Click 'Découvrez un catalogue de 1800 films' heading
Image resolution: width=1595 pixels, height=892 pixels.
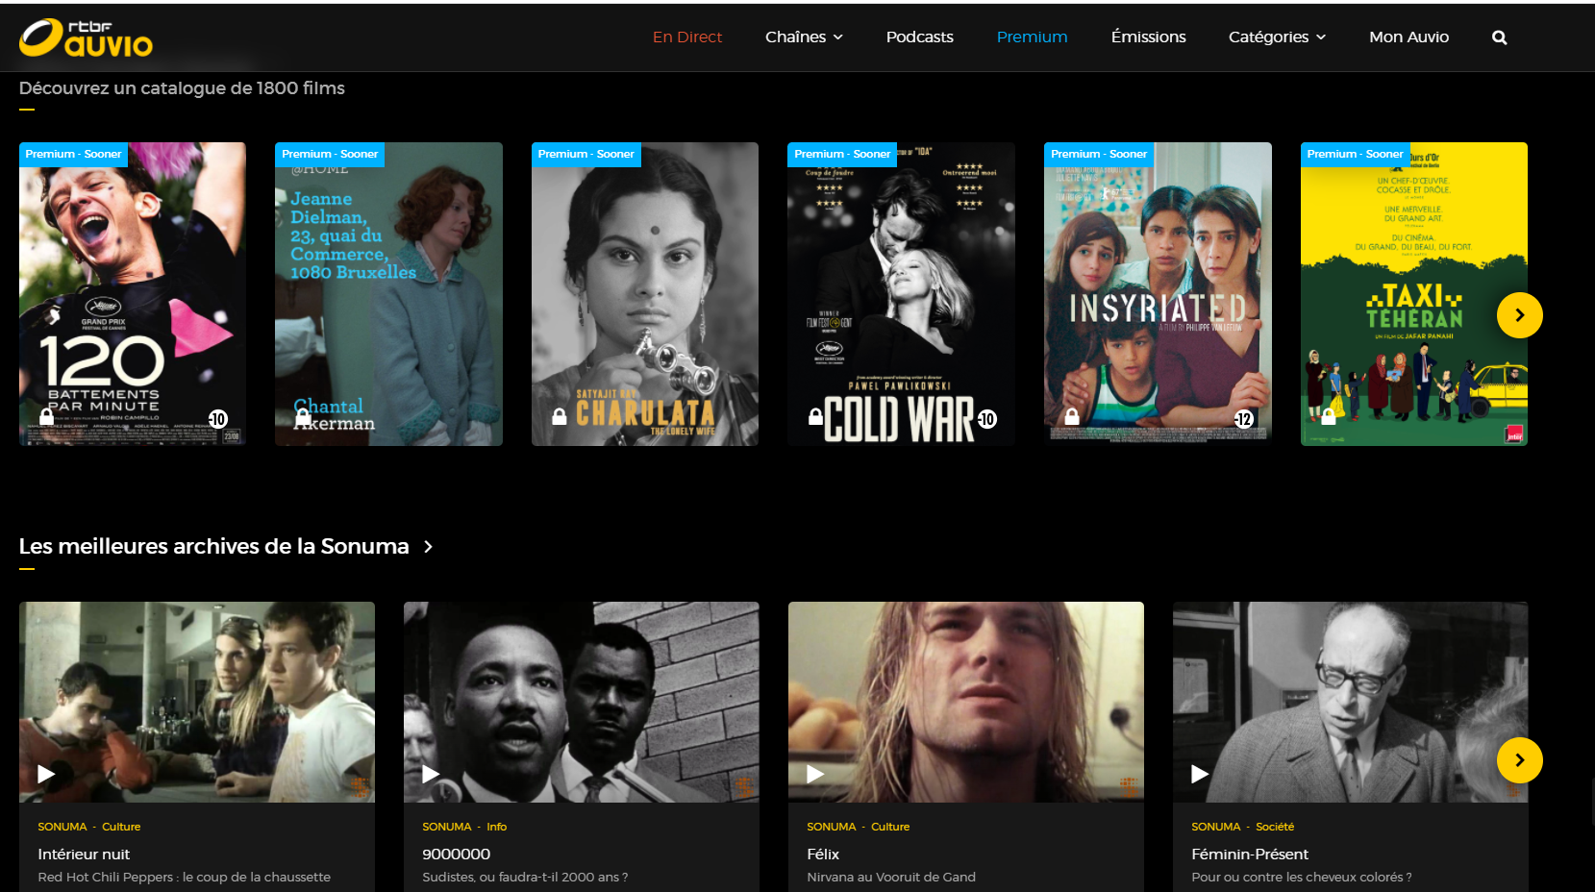[x=182, y=88]
